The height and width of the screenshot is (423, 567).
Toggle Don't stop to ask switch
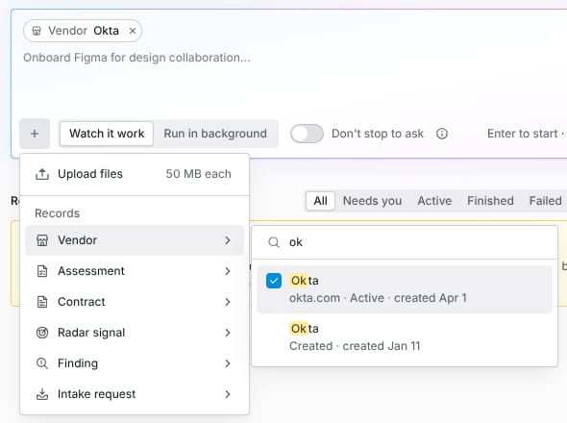[x=307, y=134]
